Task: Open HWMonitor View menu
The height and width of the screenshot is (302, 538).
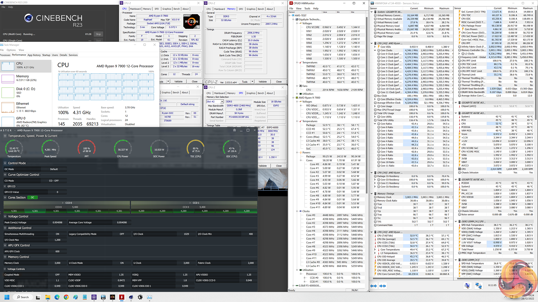Action: (x=299, y=8)
